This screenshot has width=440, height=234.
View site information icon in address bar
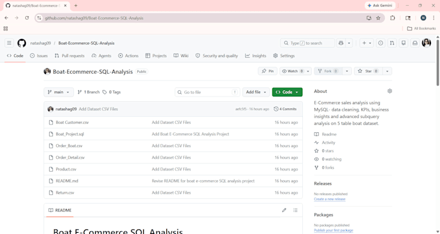pyautogui.click(x=39, y=18)
